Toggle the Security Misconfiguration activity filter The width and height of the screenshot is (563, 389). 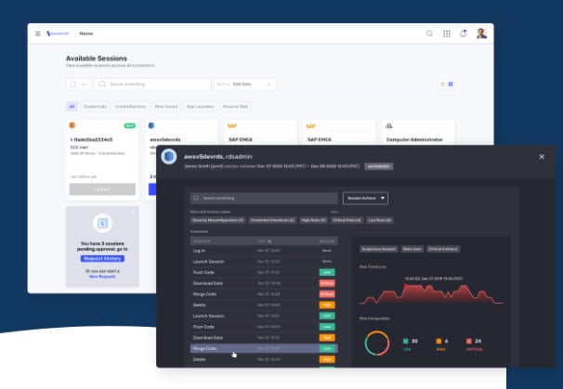click(216, 220)
